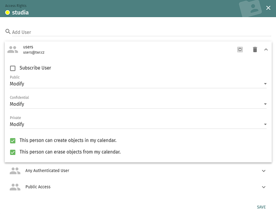Click the Any Authenticated User group icon
This screenshot has height=214, width=276.
click(x=15, y=171)
